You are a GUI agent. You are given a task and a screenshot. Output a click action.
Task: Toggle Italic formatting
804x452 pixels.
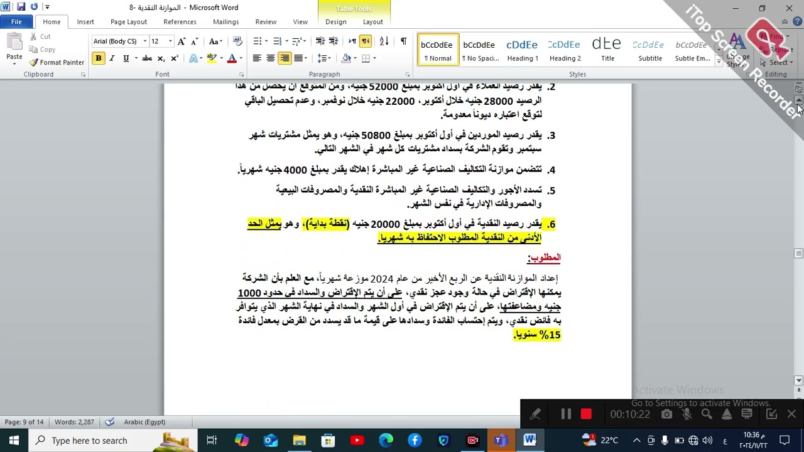pos(112,58)
